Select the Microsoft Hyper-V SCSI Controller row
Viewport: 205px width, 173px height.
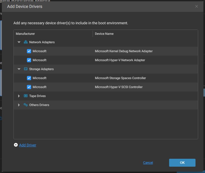[119, 87]
